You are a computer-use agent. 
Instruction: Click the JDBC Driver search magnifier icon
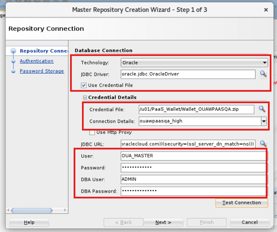pos(263,74)
